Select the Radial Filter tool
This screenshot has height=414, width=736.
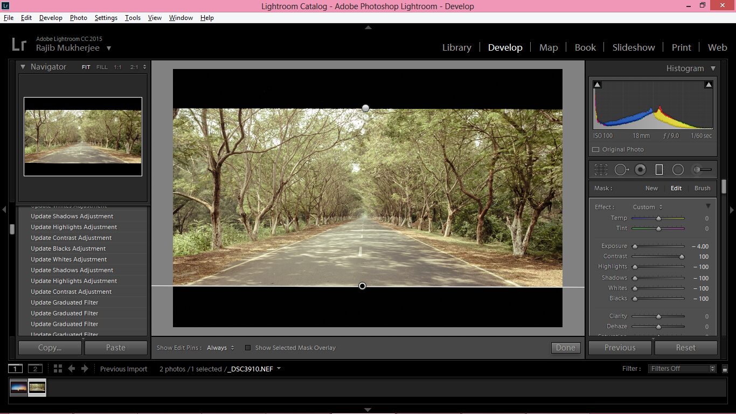point(678,170)
